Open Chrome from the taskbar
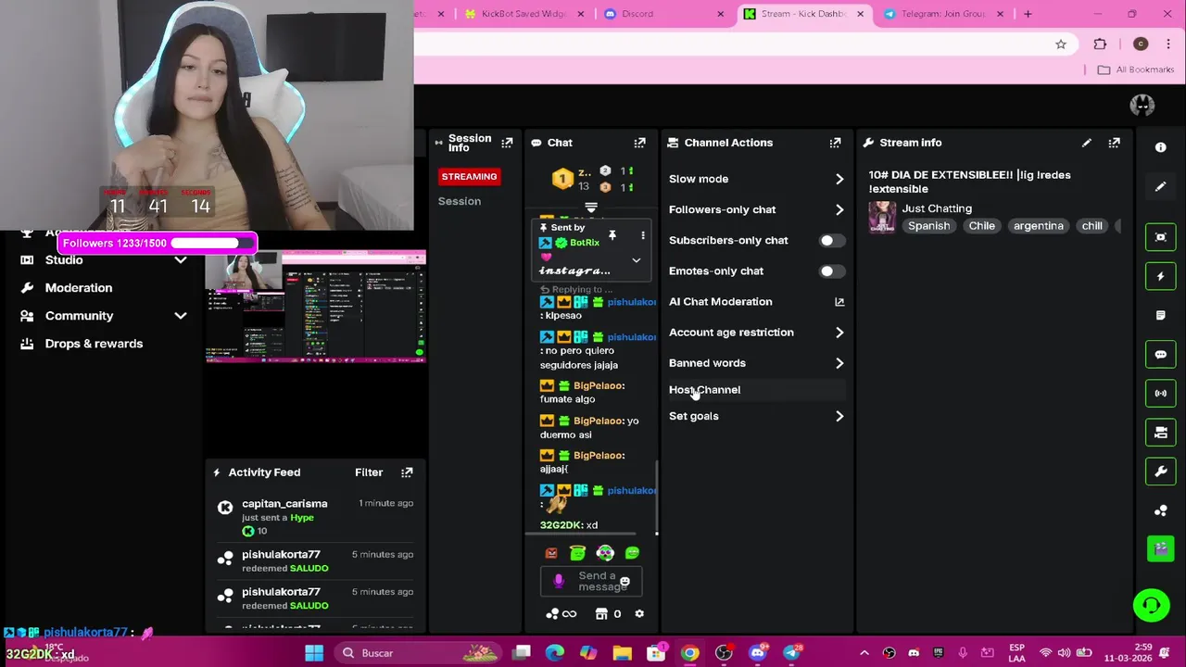 tap(689, 653)
